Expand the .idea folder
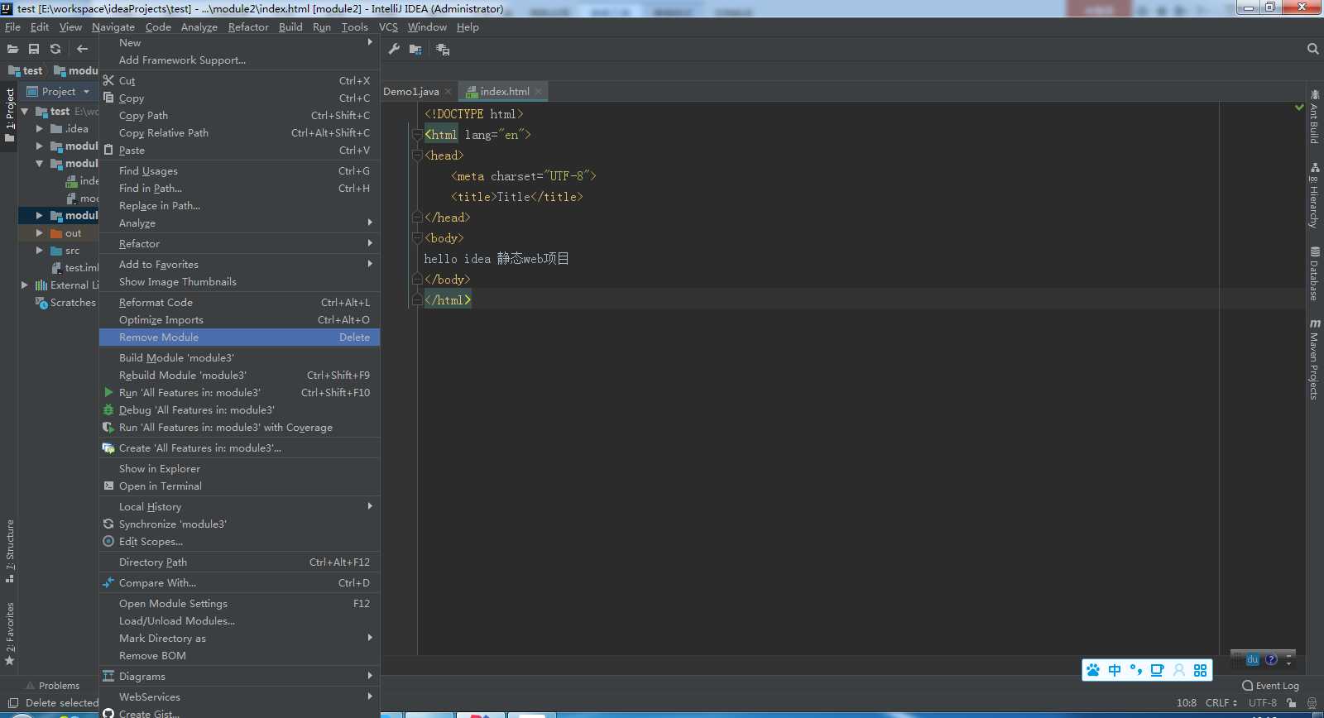The image size is (1324, 718). pyautogui.click(x=39, y=129)
